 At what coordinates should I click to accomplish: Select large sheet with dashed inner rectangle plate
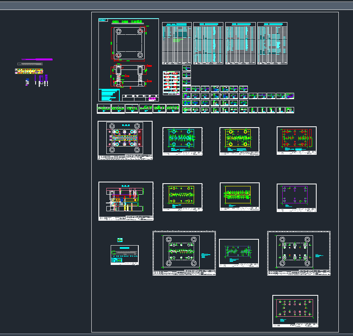pyautogui.click(x=298, y=253)
